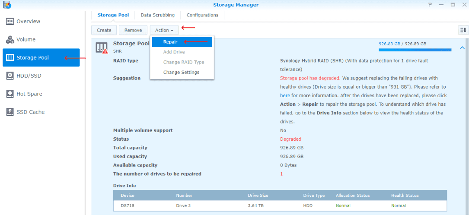Click the Drive Size column header

(258, 195)
